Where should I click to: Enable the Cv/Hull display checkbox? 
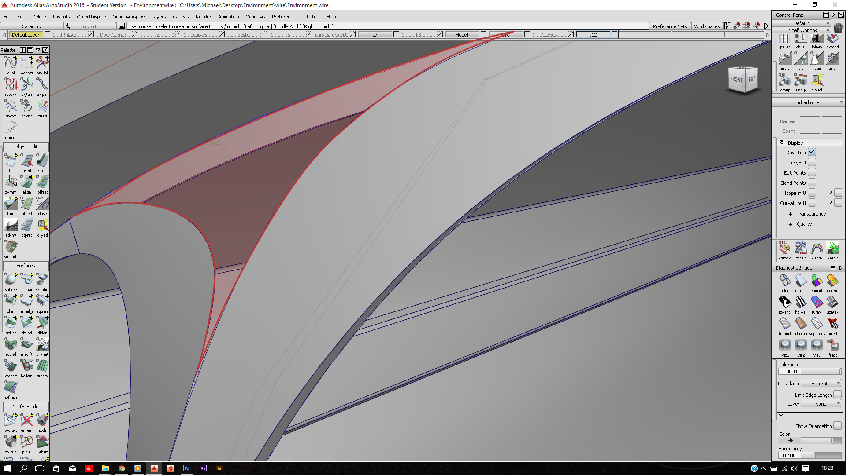point(812,162)
